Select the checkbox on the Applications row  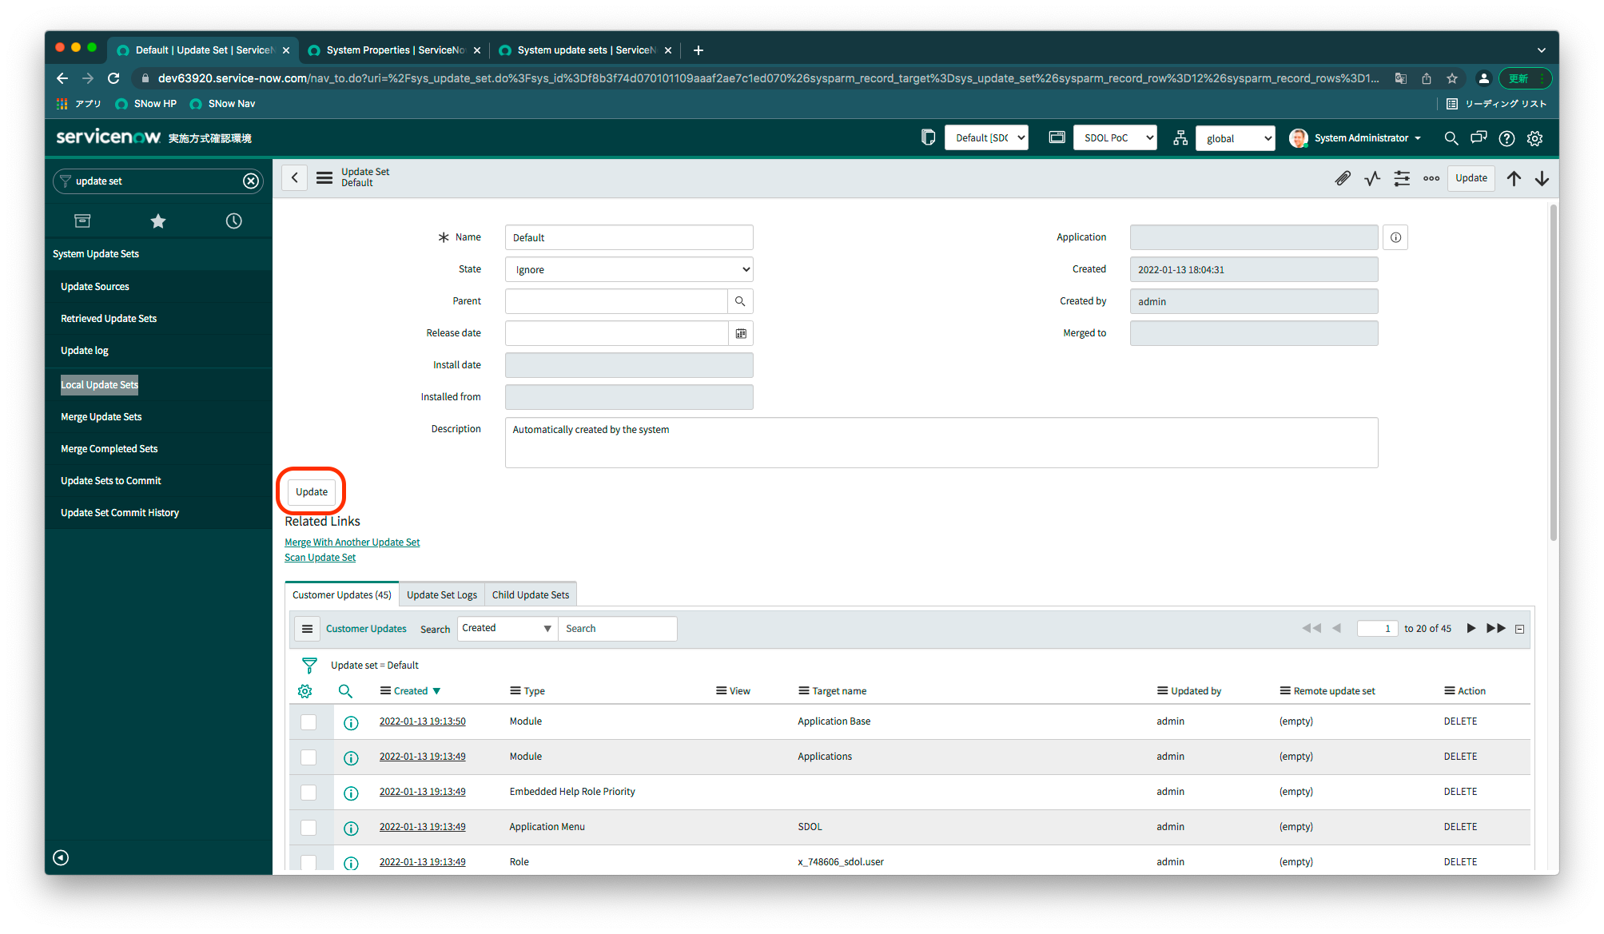click(x=308, y=757)
